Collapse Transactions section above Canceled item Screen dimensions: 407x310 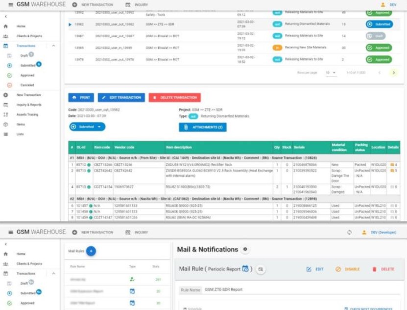(x=53, y=46)
